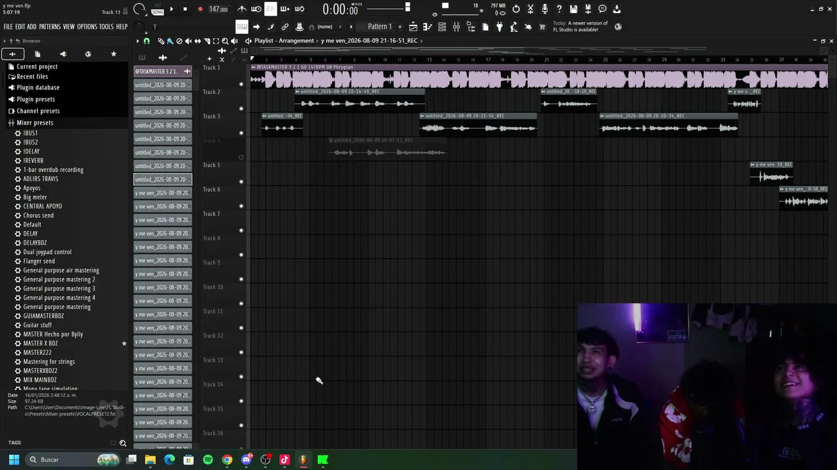Image resolution: width=837 pixels, height=470 pixels.
Task: Open the Playlist view icon
Action: click(413, 27)
